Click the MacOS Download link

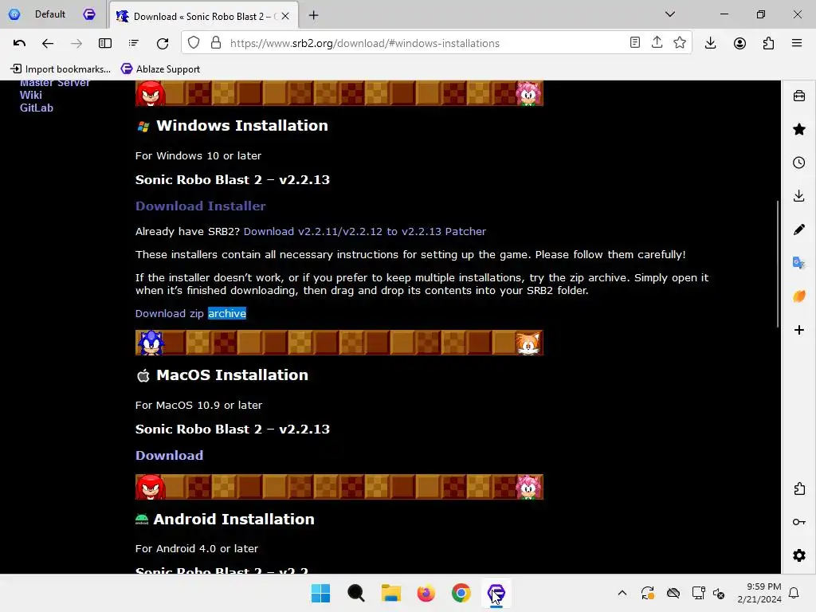click(x=169, y=455)
